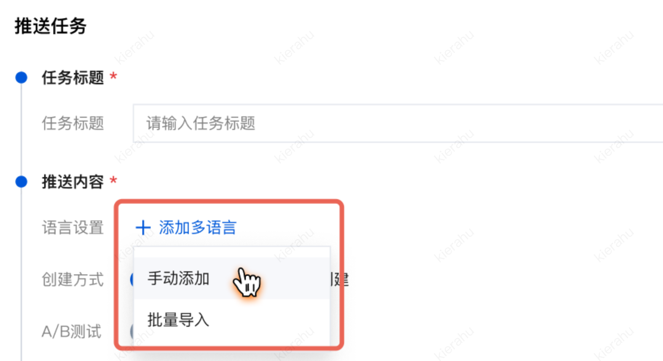Click the vertical timeline line between steps
The image size is (663, 361).
[x=21, y=130]
